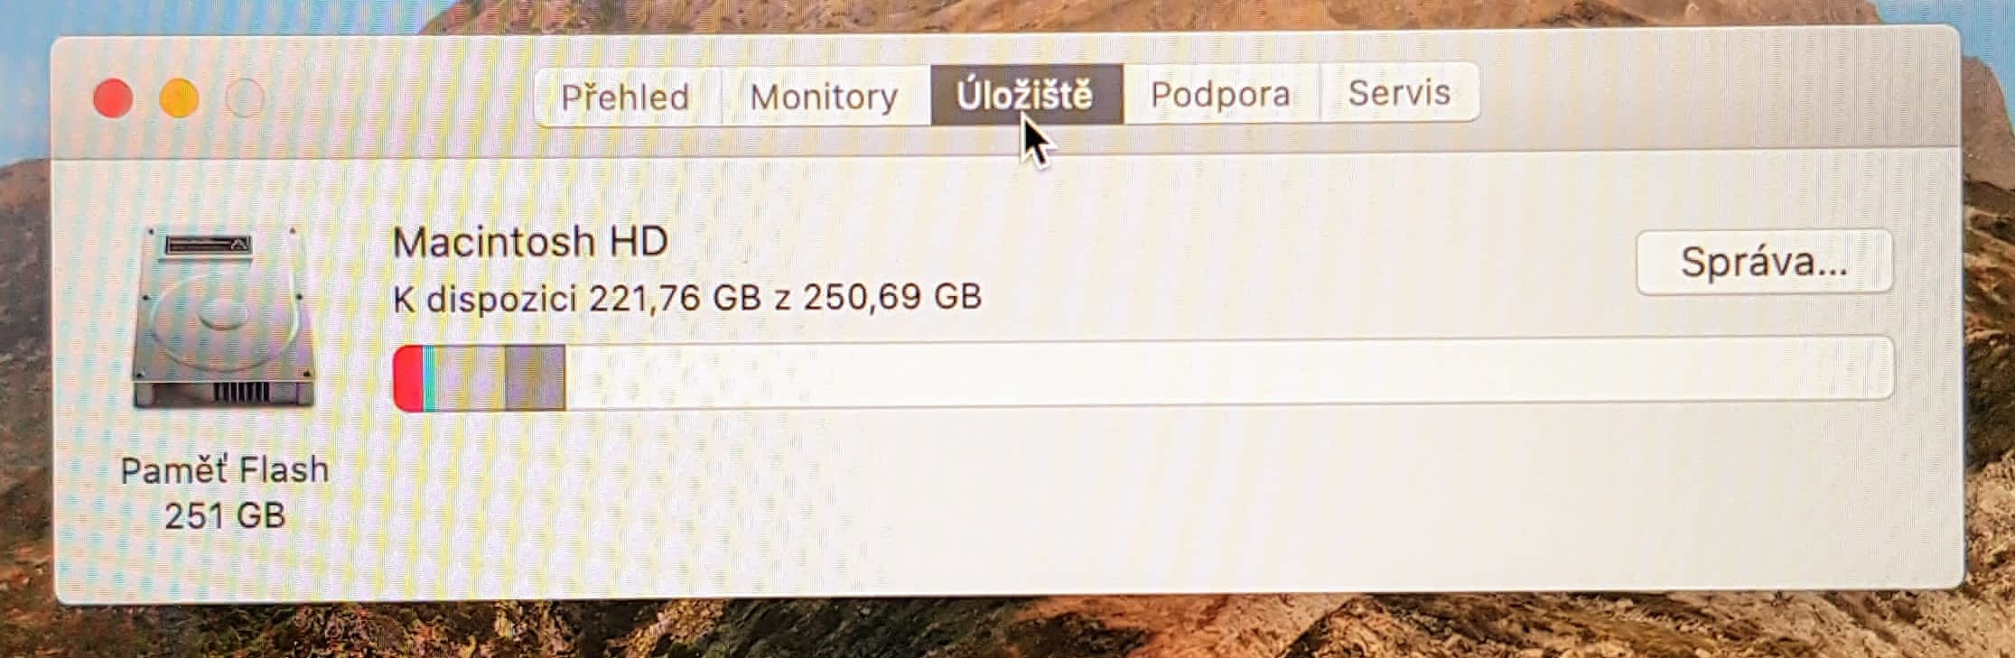Click the thin teal storage bar segment
Screen dimensions: 2015x658
point(430,379)
